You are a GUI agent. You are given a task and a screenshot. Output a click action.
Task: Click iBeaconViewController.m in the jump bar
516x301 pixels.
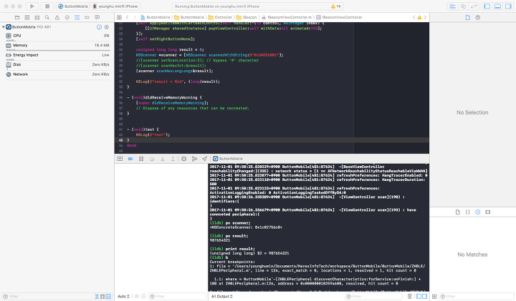(x=287, y=17)
